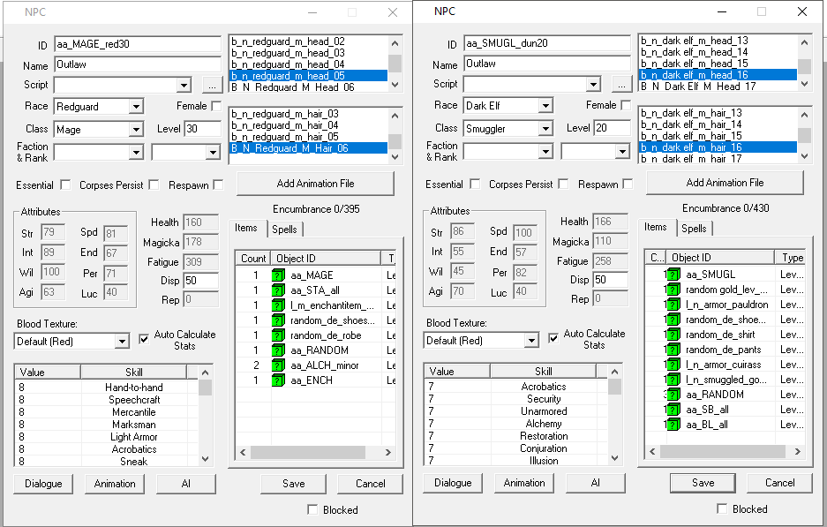Click l_n_armor_pauldron item icon
The image size is (827, 527).
pyautogui.click(x=673, y=305)
